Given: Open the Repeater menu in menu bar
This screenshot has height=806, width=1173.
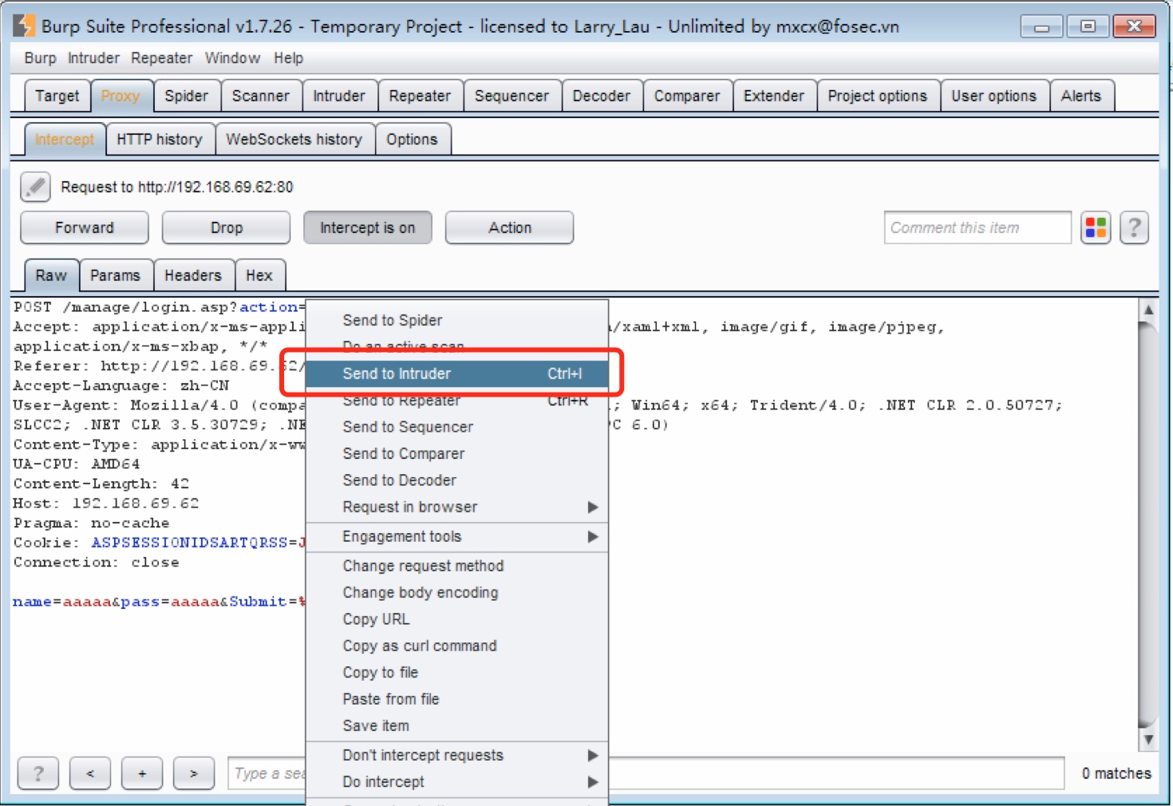Looking at the screenshot, I should coord(162,58).
